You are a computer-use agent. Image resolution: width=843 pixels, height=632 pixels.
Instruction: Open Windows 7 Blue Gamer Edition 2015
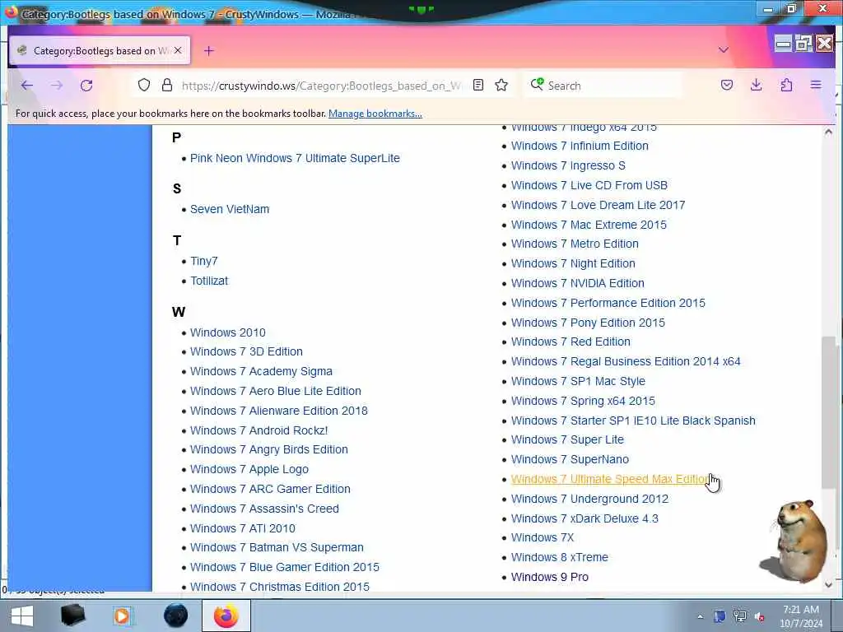pyautogui.click(x=284, y=567)
